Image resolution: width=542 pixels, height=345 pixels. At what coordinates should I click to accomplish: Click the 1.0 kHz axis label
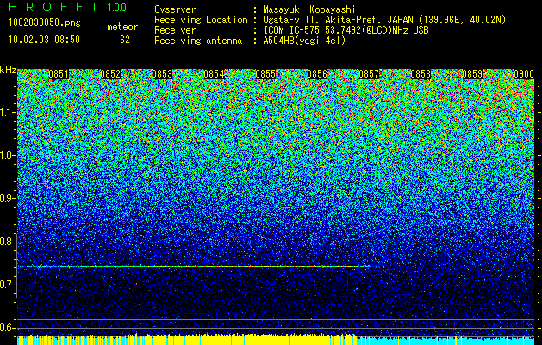tap(7, 155)
